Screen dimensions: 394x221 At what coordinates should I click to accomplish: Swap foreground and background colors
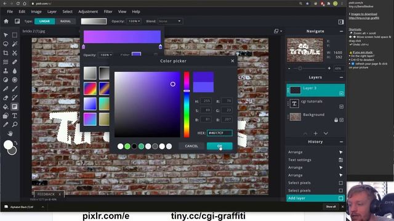coord(16,143)
